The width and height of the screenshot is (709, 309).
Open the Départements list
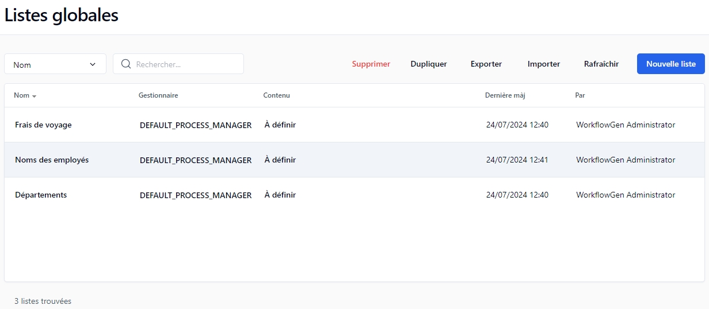point(41,195)
